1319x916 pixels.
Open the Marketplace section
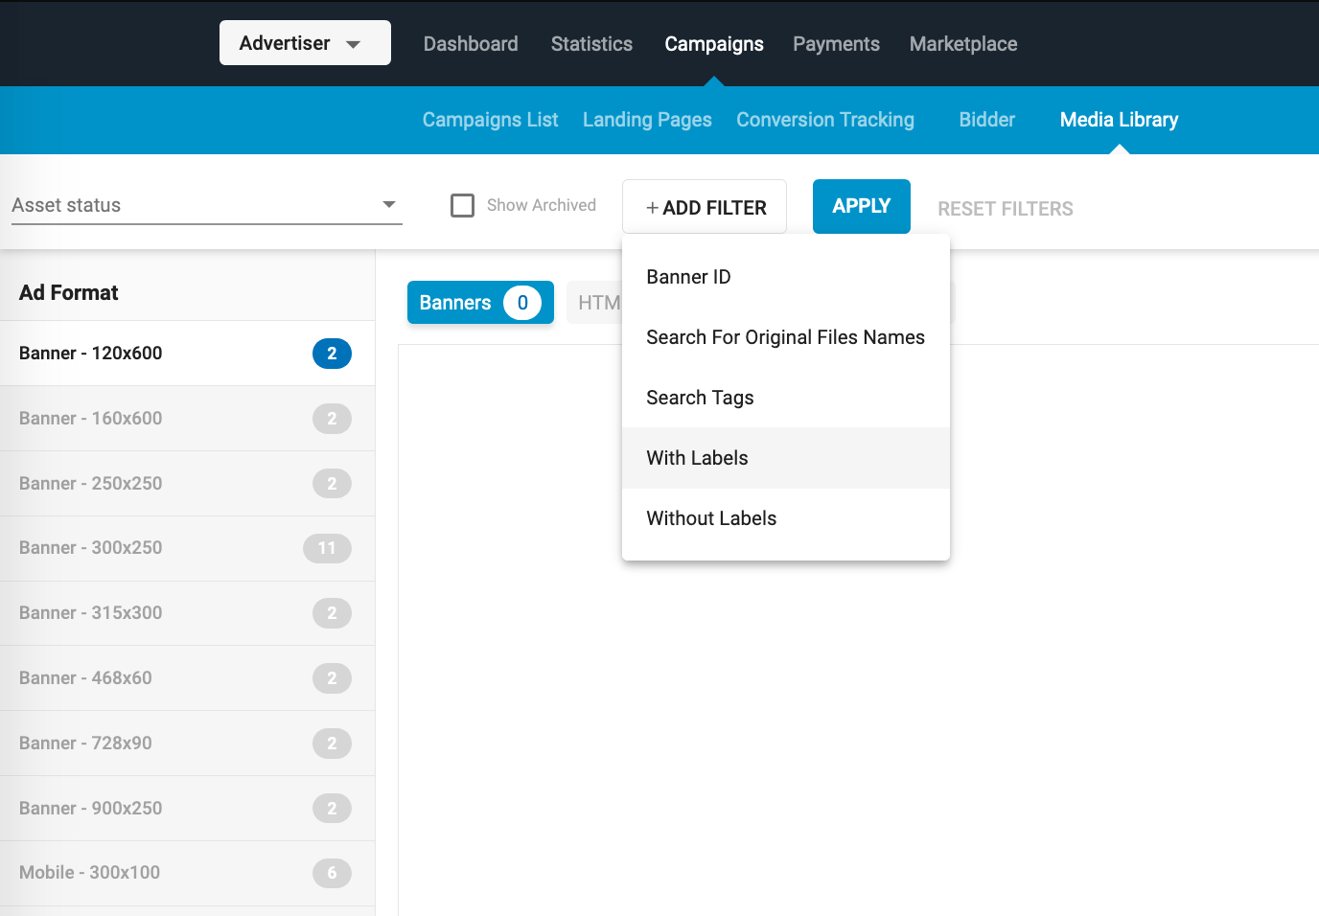pos(962,44)
